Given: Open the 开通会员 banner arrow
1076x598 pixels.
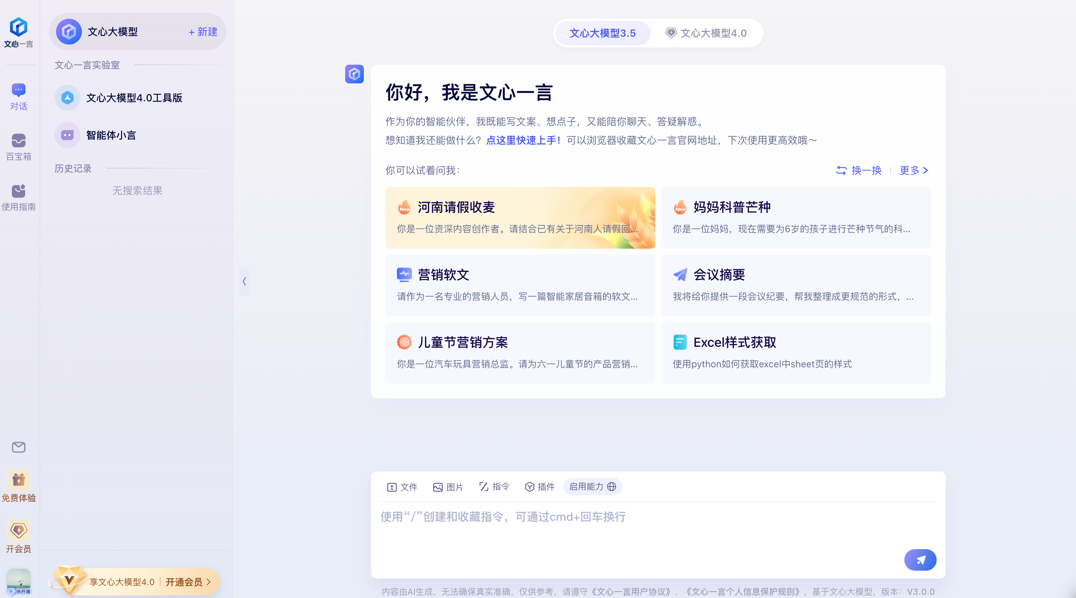Looking at the screenshot, I should [x=208, y=582].
